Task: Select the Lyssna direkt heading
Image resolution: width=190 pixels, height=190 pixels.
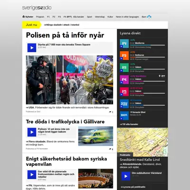Action: (130, 33)
